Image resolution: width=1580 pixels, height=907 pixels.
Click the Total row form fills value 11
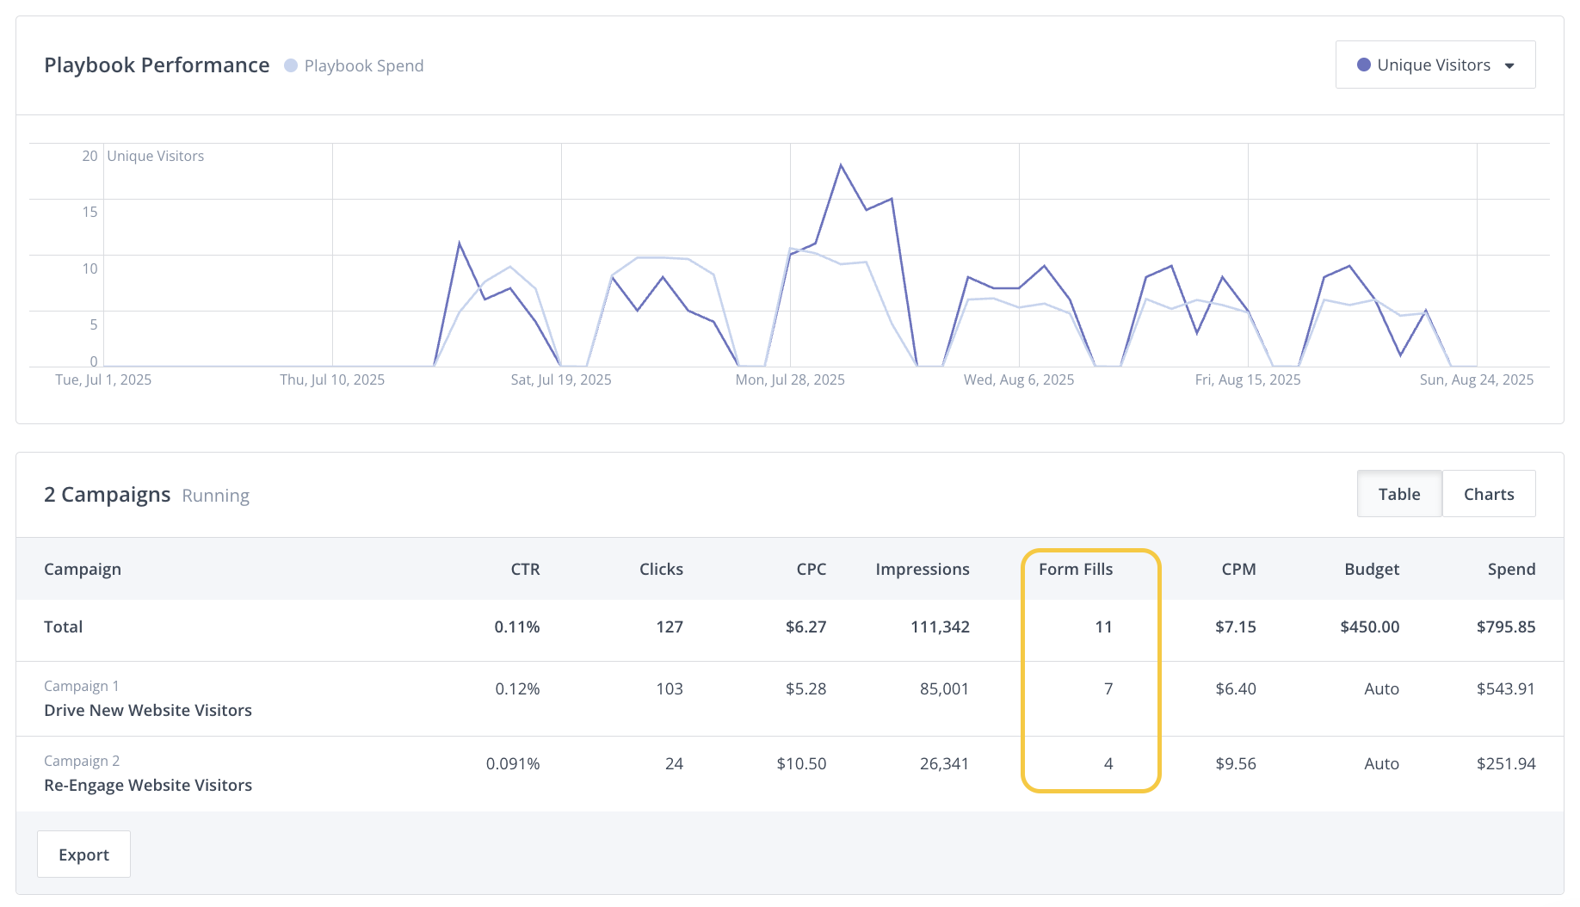tap(1103, 626)
